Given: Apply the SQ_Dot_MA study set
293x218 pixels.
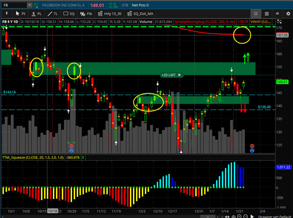Looking at the screenshot, I should (140, 13).
